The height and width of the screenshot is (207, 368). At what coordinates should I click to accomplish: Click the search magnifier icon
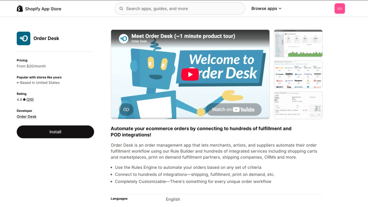tap(121, 9)
